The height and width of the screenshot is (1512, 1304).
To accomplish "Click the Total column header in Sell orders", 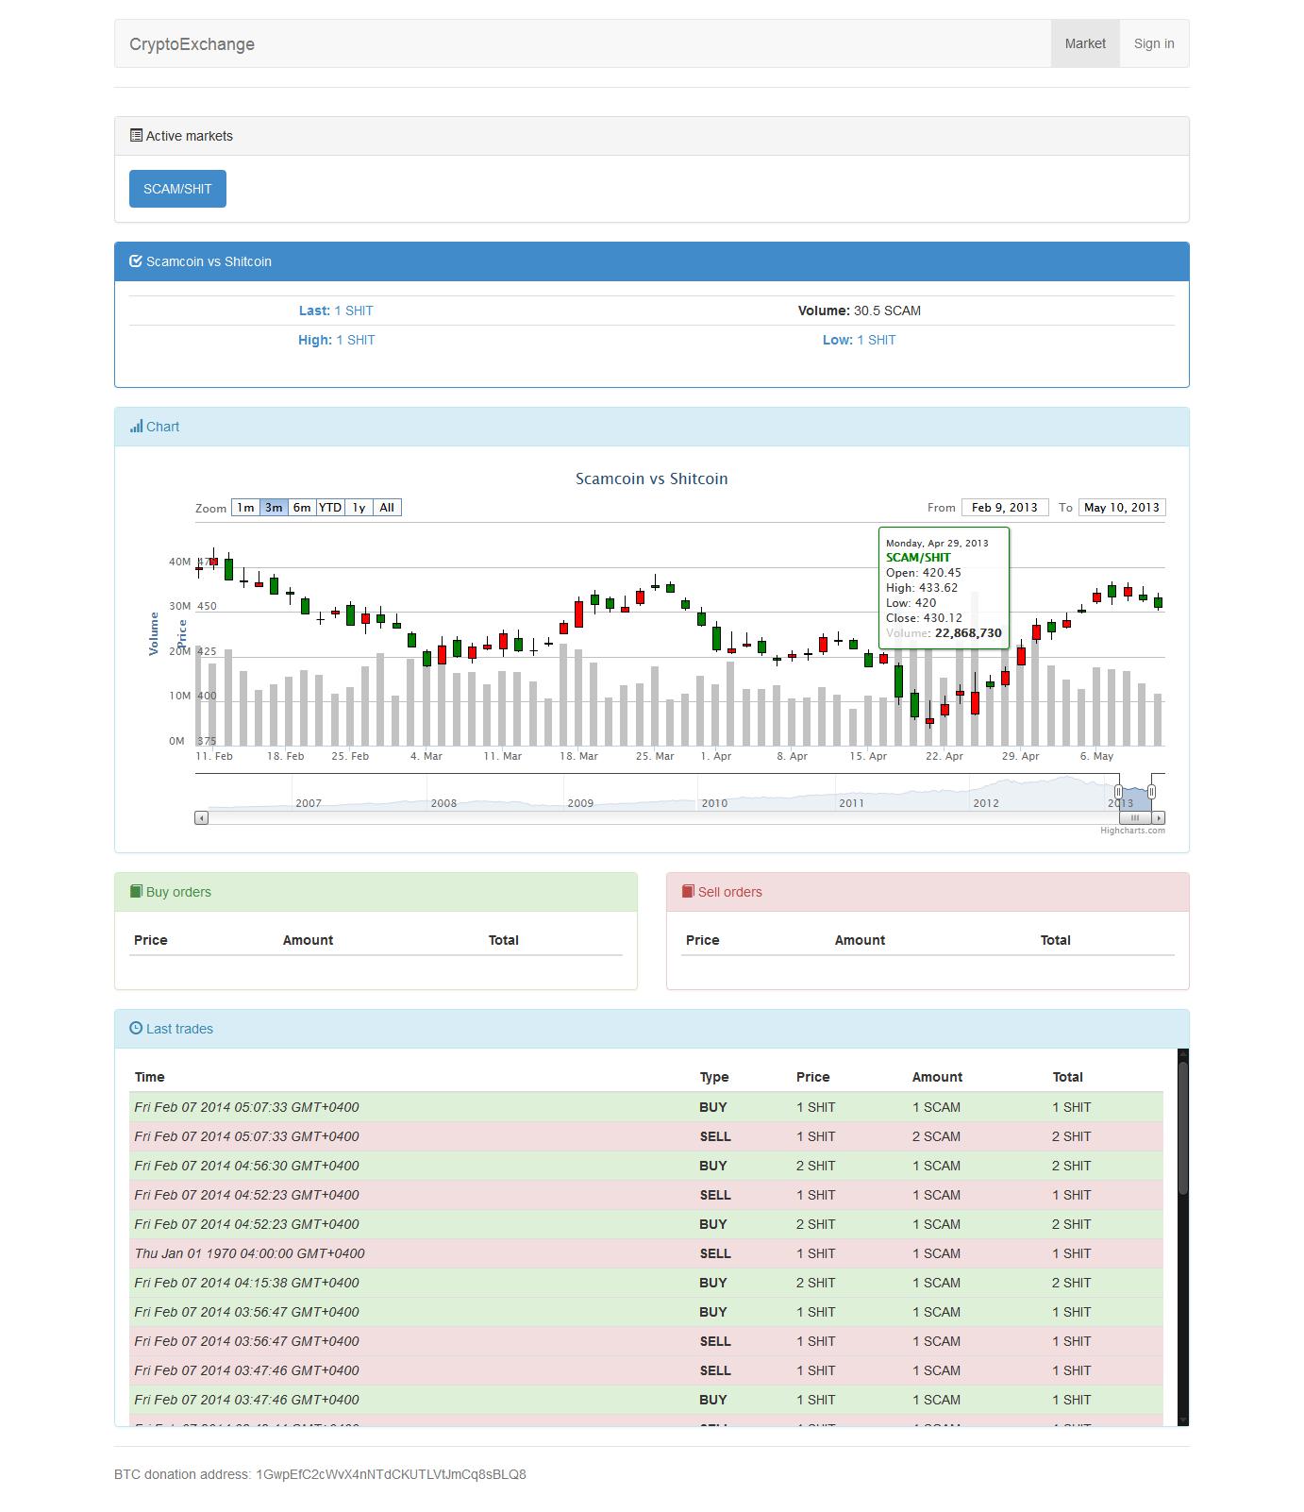I will [x=1056, y=940].
